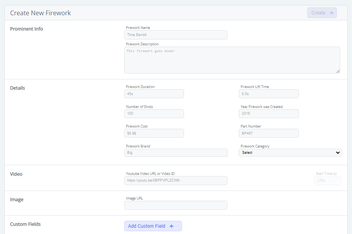This screenshot has height=234, width=352.
Task: Click the plus icon on Add Custom Field
Action: tap(171, 226)
